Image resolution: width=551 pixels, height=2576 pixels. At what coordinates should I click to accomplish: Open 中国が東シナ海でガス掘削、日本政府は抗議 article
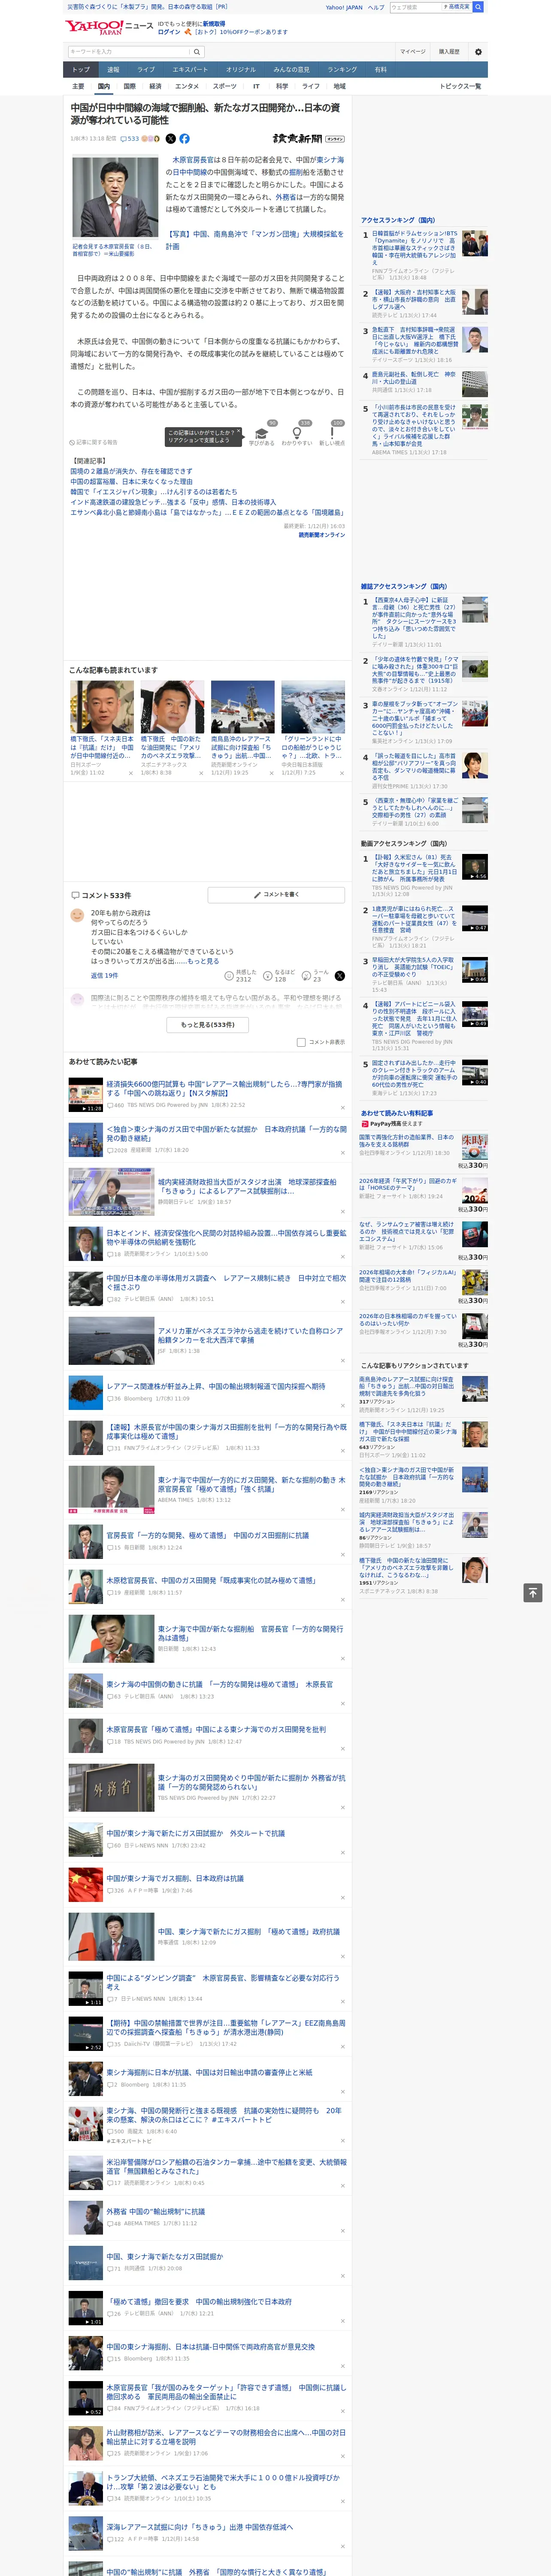click(175, 1878)
